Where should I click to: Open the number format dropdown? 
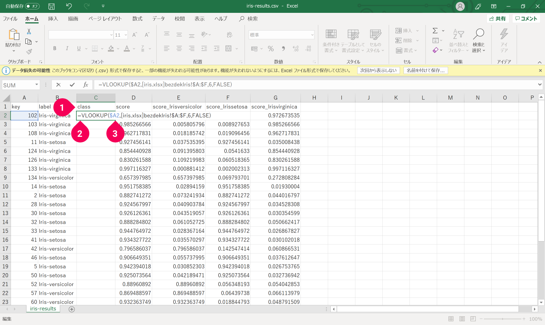click(x=312, y=35)
